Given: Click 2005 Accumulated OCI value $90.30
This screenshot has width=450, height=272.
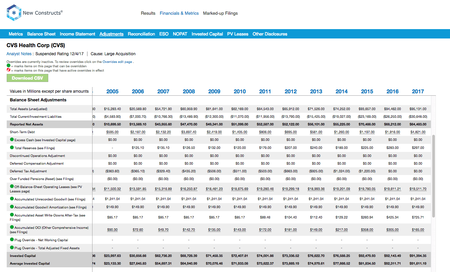Looking at the screenshot, I should point(112,230).
